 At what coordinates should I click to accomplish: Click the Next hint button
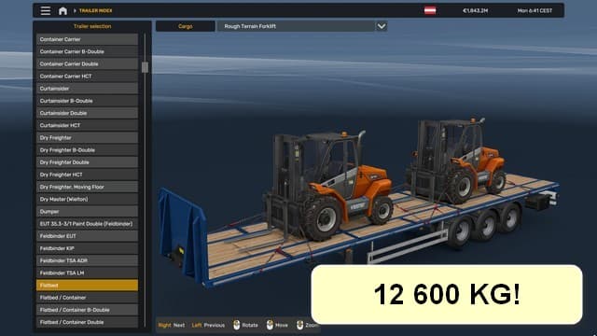(x=172, y=325)
